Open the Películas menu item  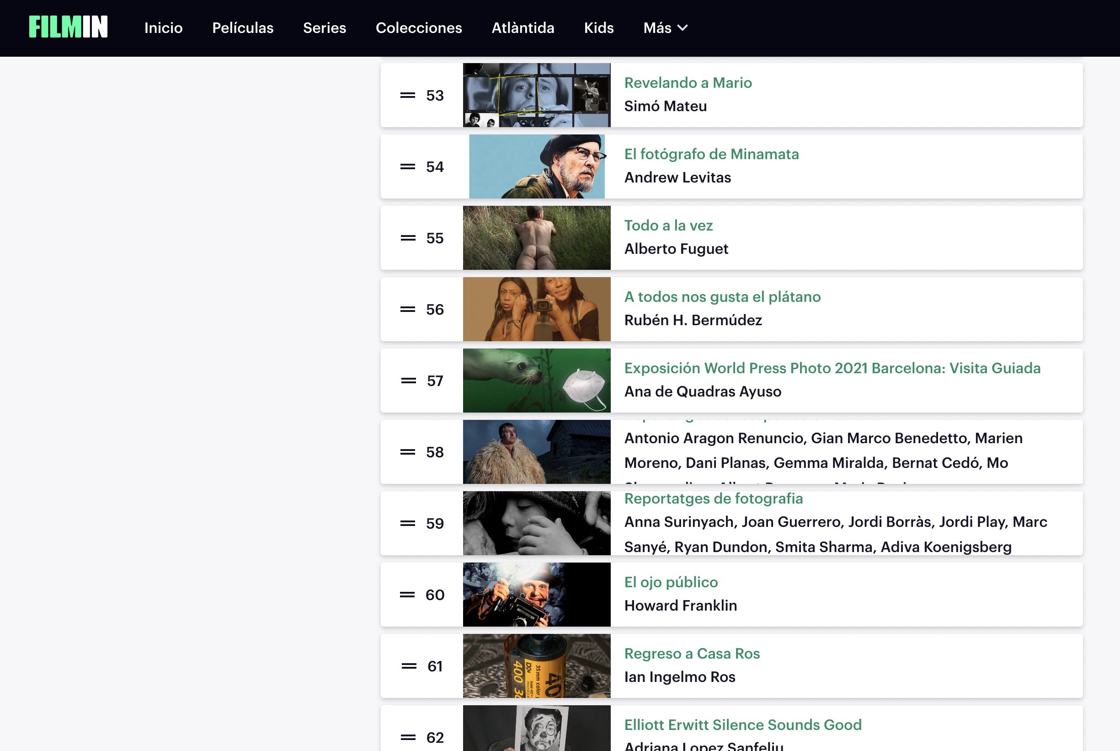(243, 28)
